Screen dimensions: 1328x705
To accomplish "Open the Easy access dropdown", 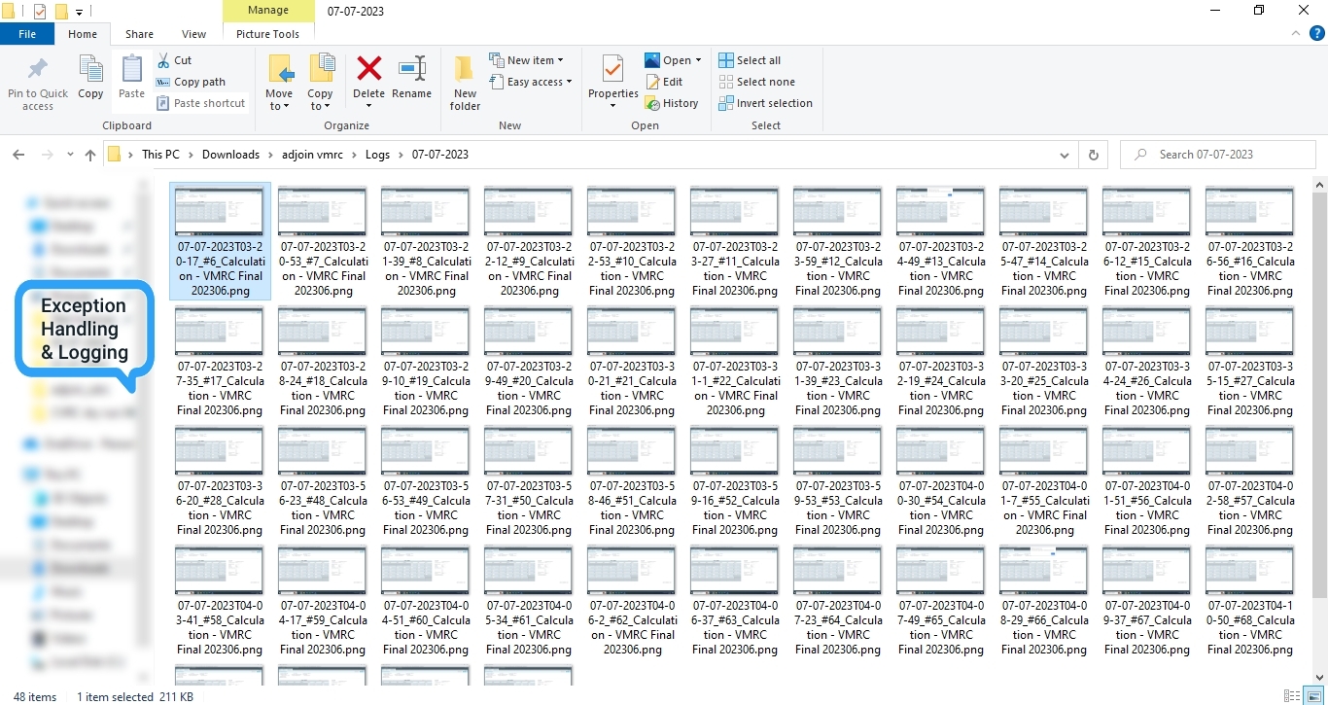I will coord(531,82).
